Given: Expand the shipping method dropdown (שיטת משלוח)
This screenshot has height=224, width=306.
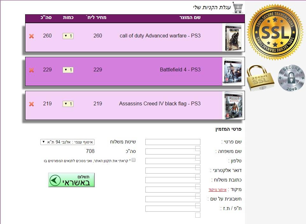Looking at the screenshot, I should click(67, 142).
